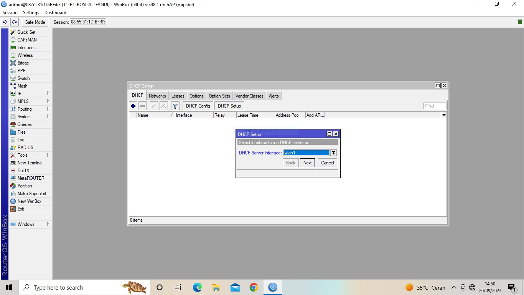Click the enable checkmark button
Viewport: 524px width, 295px height.
tap(154, 106)
